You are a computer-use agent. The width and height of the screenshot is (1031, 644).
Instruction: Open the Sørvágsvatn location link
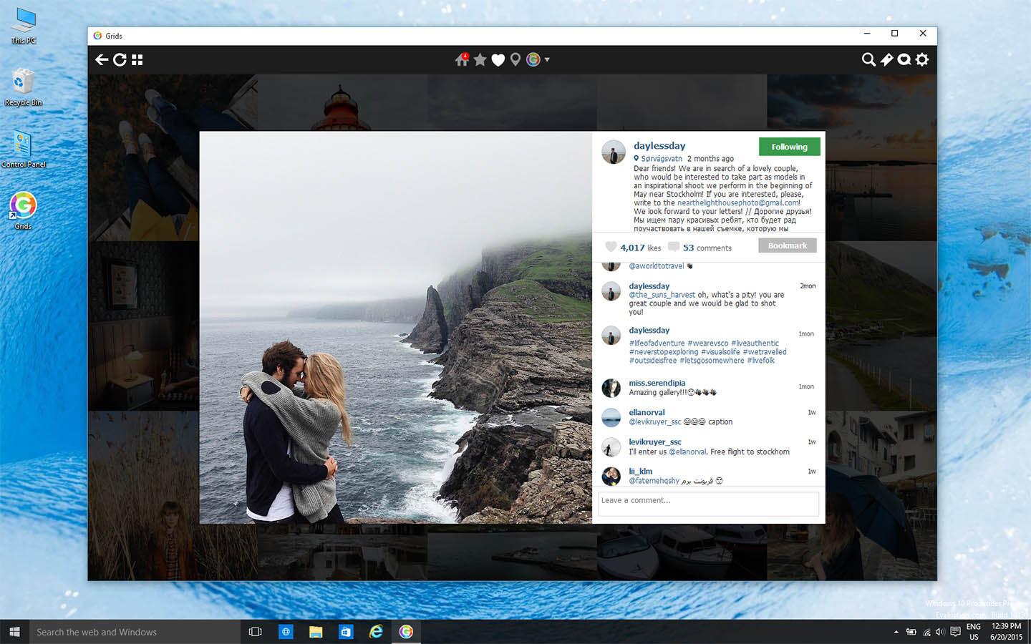pos(661,159)
